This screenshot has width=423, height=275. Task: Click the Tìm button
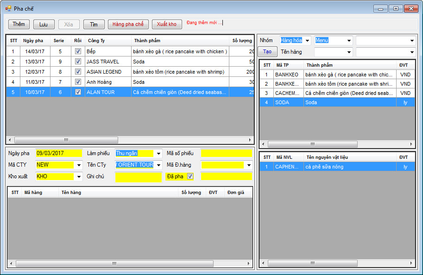tap(94, 24)
